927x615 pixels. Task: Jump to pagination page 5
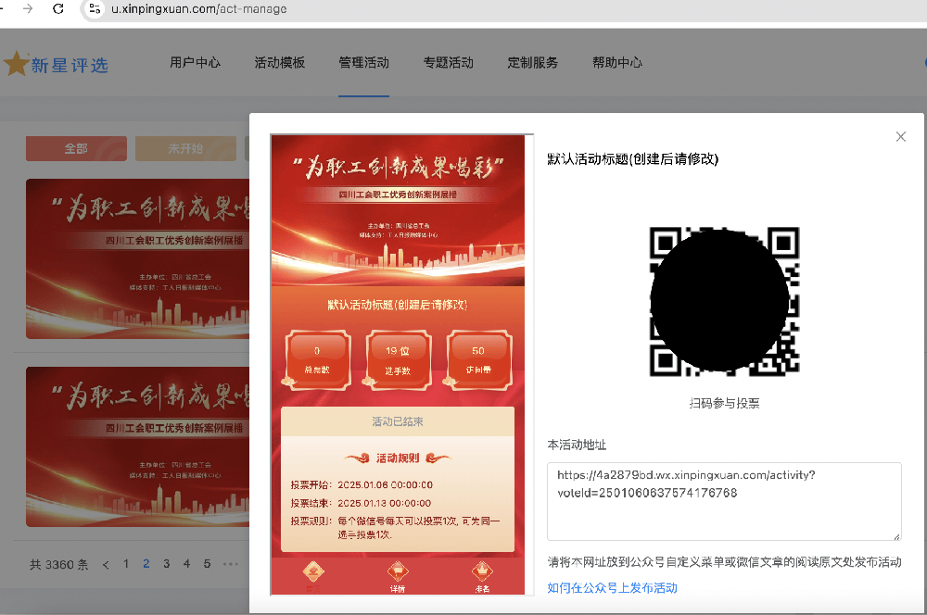[207, 564]
